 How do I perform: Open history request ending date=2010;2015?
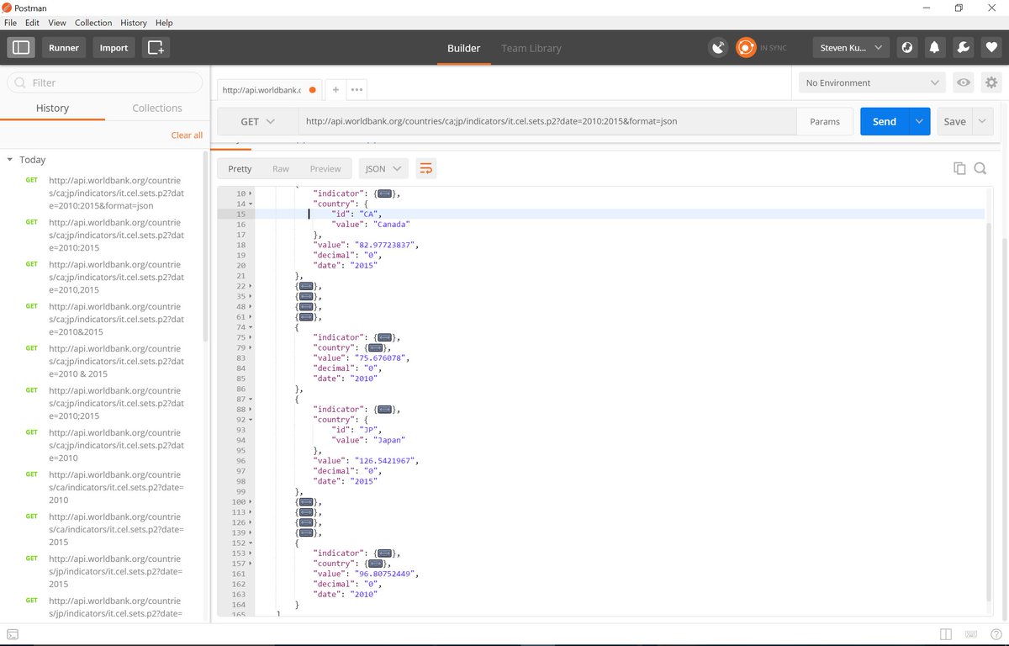click(x=116, y=403)
